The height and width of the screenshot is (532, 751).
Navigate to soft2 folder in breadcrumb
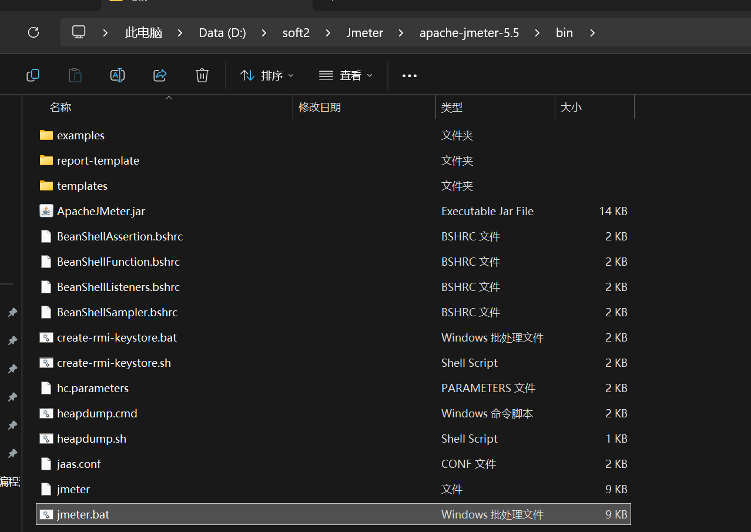[296, 33]
